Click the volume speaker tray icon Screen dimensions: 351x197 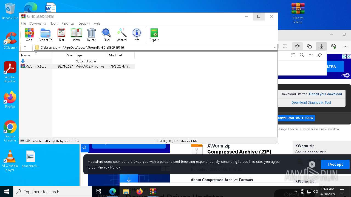click(x=315, y=192)
